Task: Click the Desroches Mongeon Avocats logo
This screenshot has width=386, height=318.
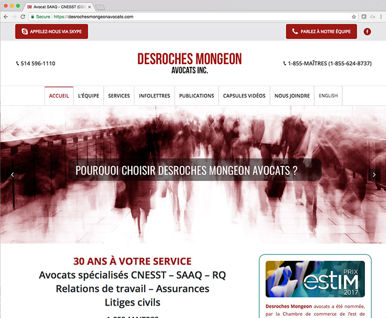Action: [x=189, y=63]
